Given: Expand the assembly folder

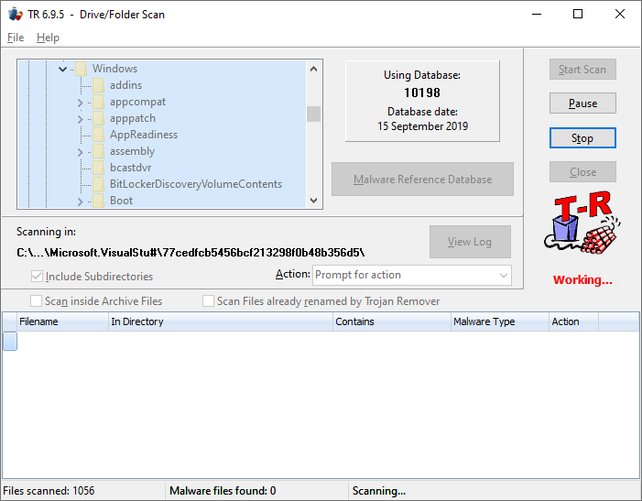Looking at the screenshot, I should click(81, 152).
